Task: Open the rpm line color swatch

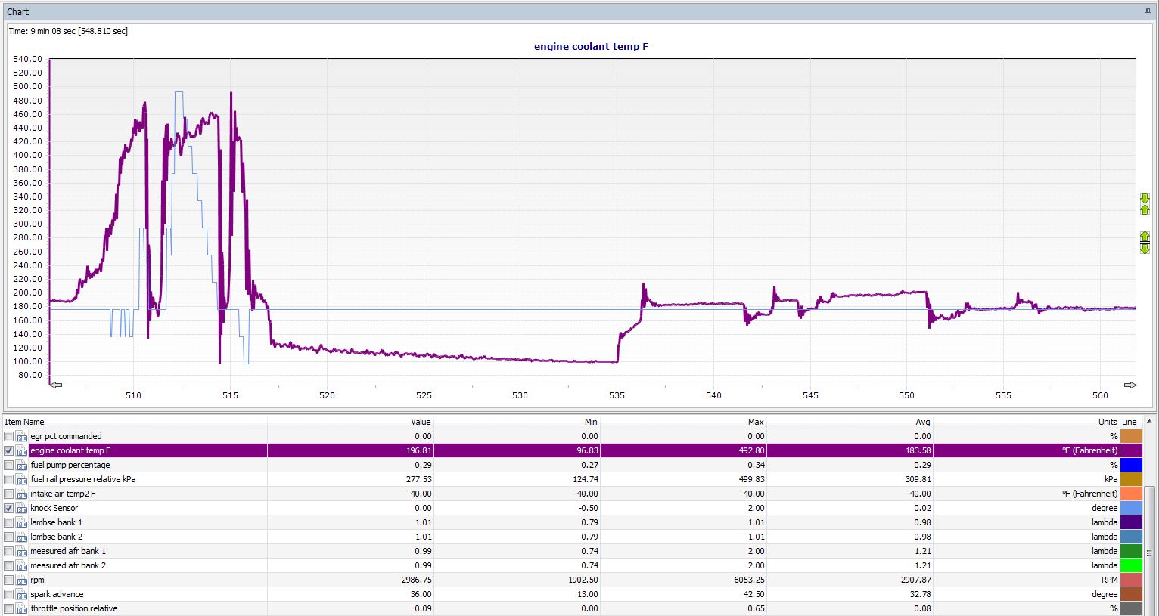Action: coord(1132,580)
